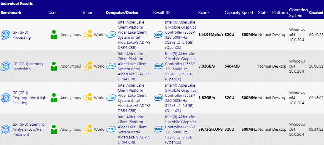Click the Intel logo beside Result ID in the Scientific Analysis row
The width and height of the screenshot is (324, 145).
coord(159,130)
